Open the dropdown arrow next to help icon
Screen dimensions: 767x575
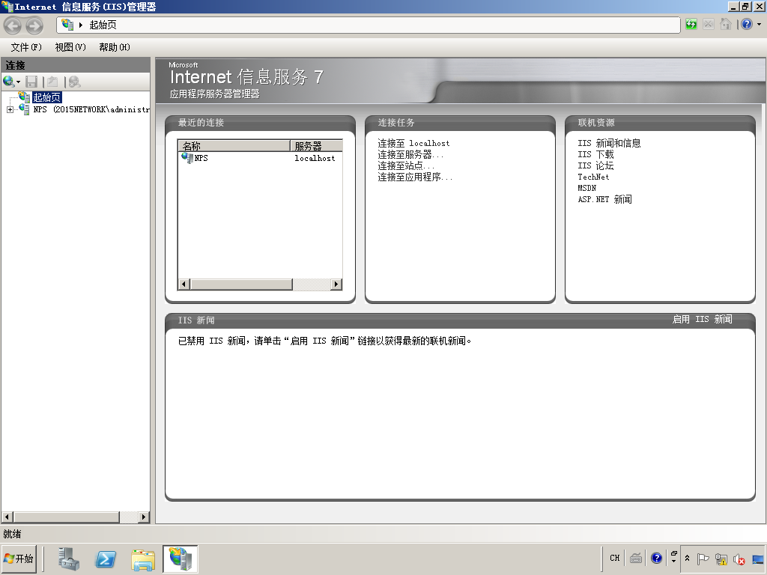[760, 24]
